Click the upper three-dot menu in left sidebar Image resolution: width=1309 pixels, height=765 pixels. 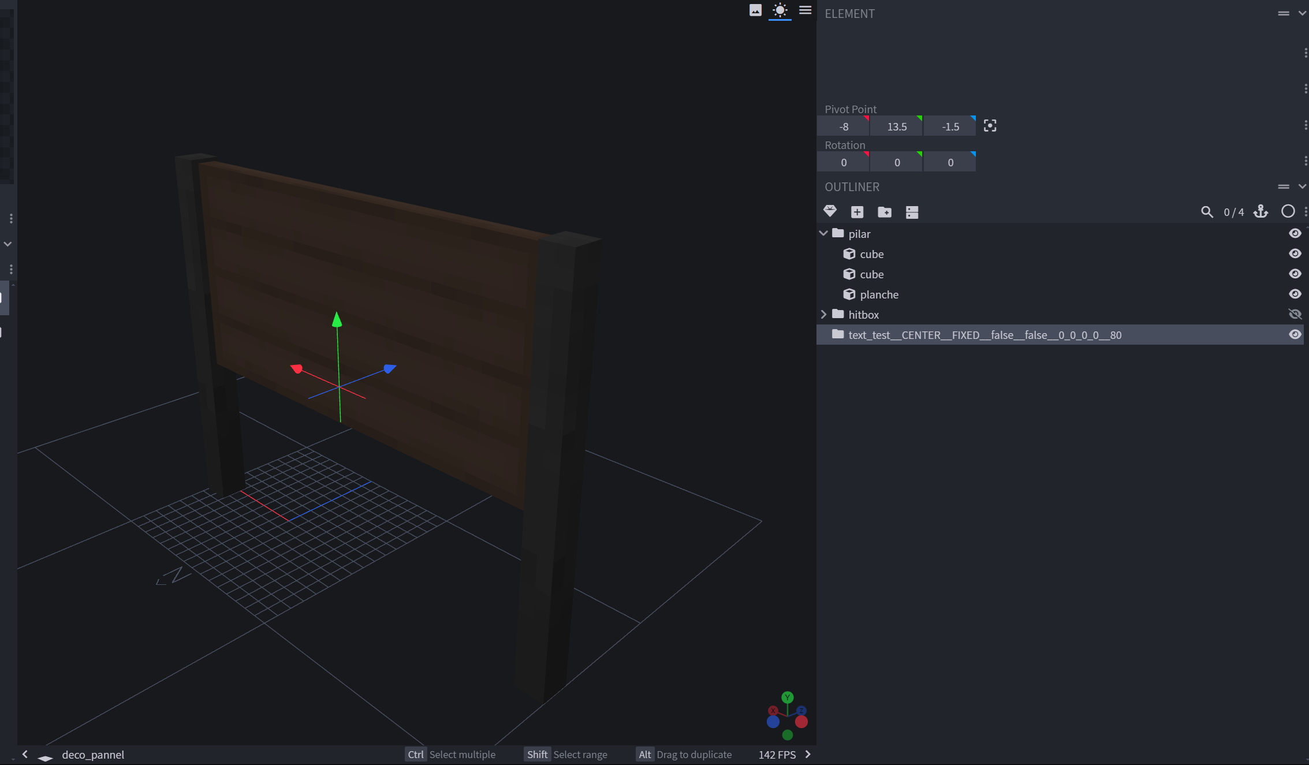[11, 218]
